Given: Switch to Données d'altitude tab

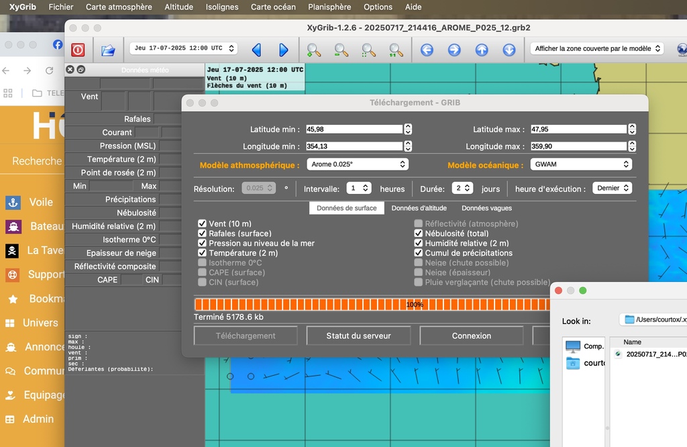Looking at the screenshot, I should coord(419,208).
